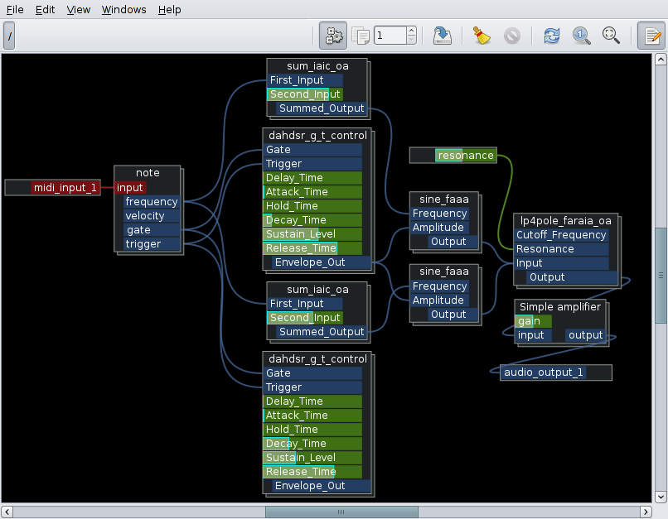Viewport: 668px width, 519px height.
Task: Click the refresh arrows icon
Action: (x=551, y=36)
